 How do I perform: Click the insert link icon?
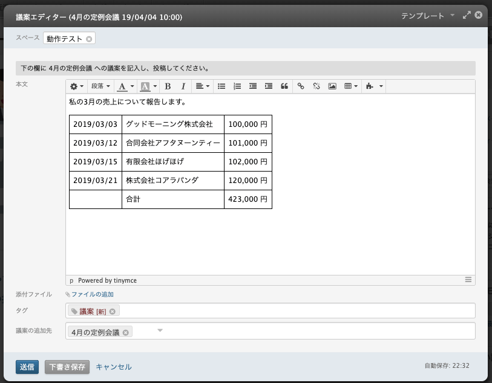301,86
